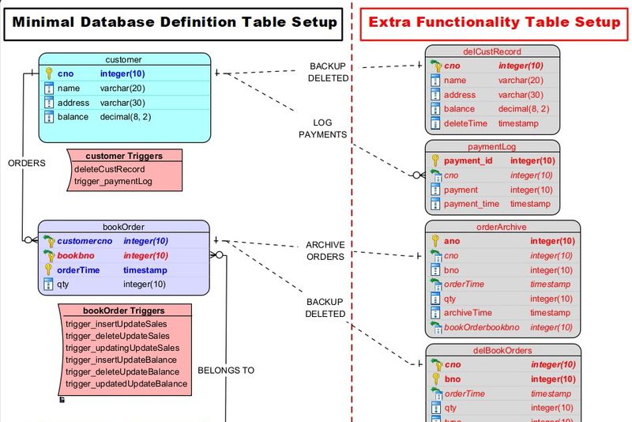Select the customer table header

[x=124, y=59]
